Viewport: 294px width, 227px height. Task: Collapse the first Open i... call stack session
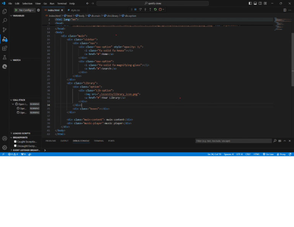click(13, 104)
